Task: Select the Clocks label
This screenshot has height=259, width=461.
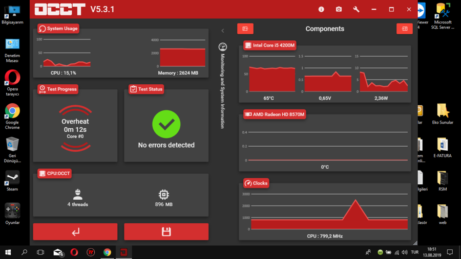Action: 256,183
